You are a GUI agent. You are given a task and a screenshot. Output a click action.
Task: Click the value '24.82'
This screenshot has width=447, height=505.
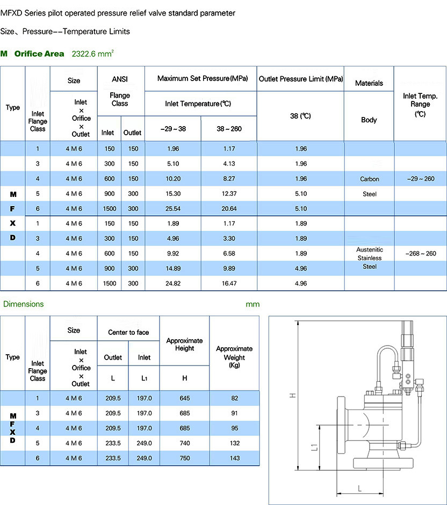(173, 283)
